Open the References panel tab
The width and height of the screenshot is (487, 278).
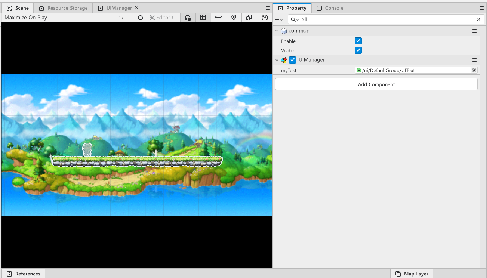point(24,274)
